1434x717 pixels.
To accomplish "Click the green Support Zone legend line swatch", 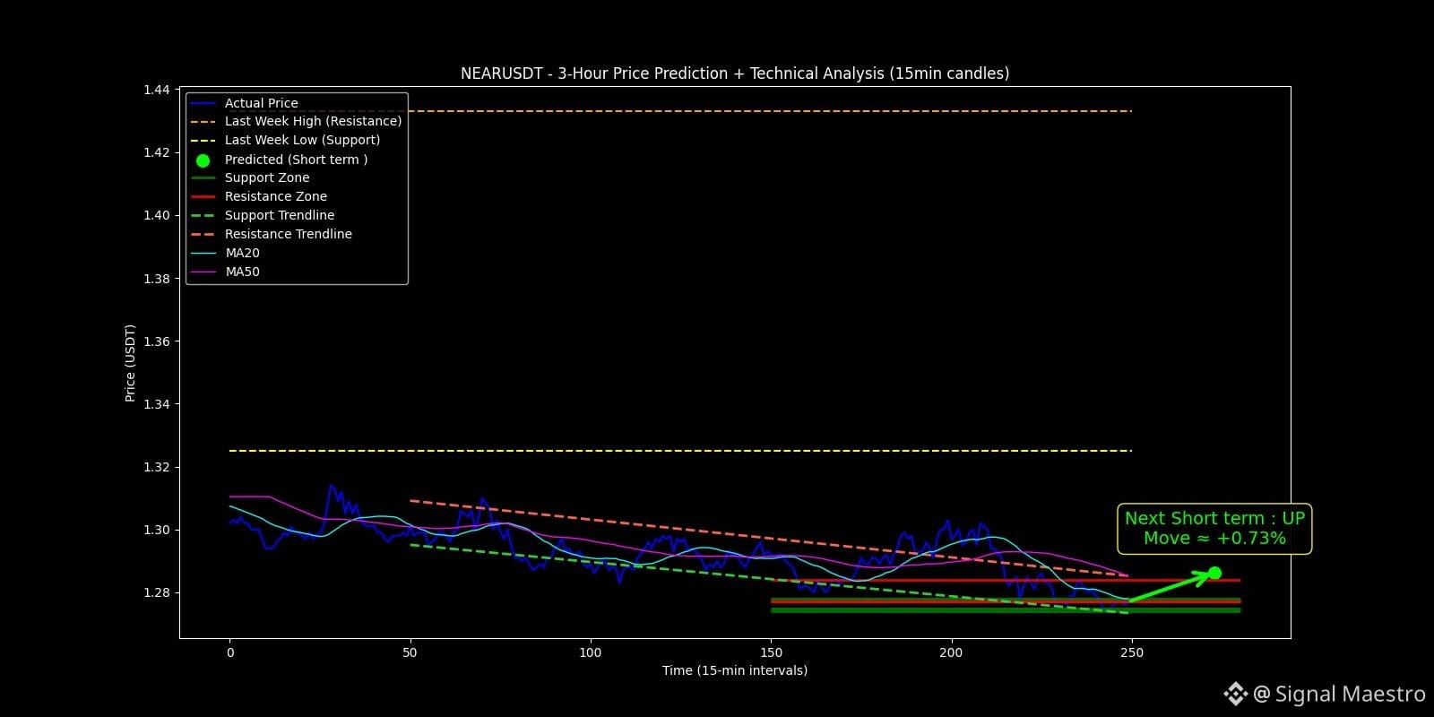I will click(203, 177).
